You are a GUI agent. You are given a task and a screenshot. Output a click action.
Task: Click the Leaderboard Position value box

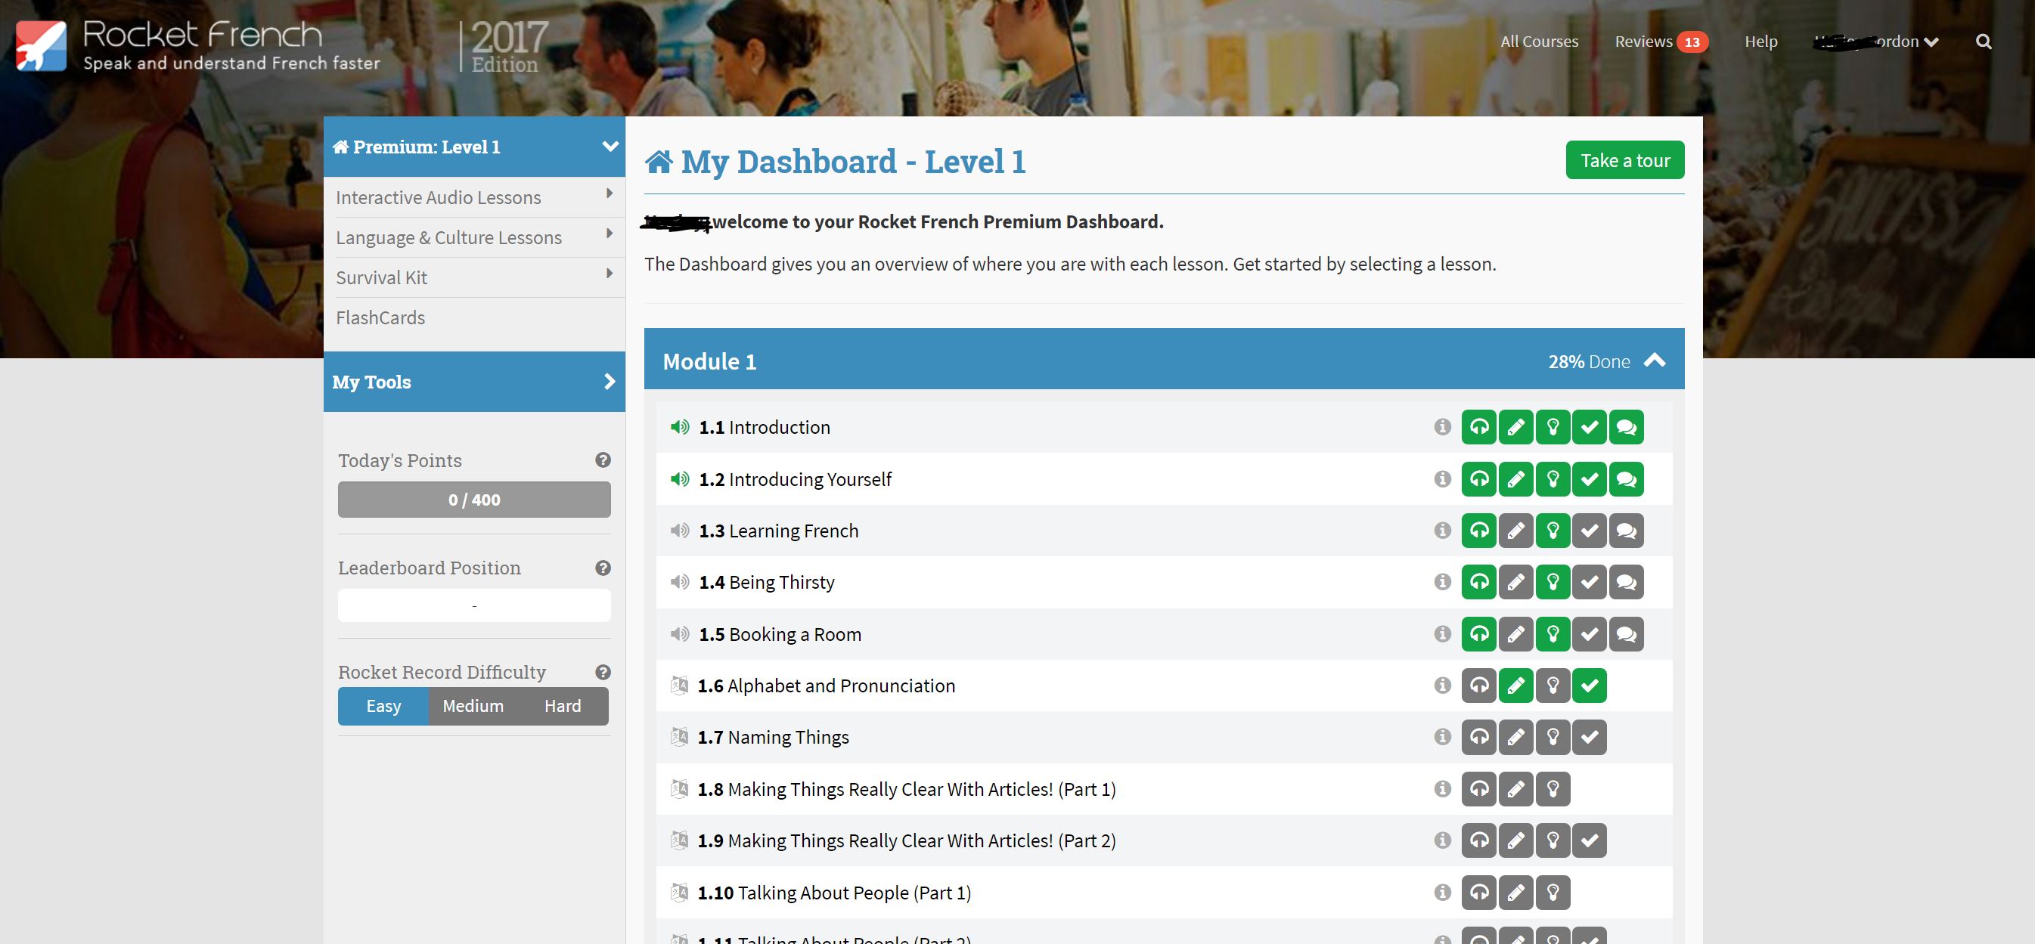[474, 605]
